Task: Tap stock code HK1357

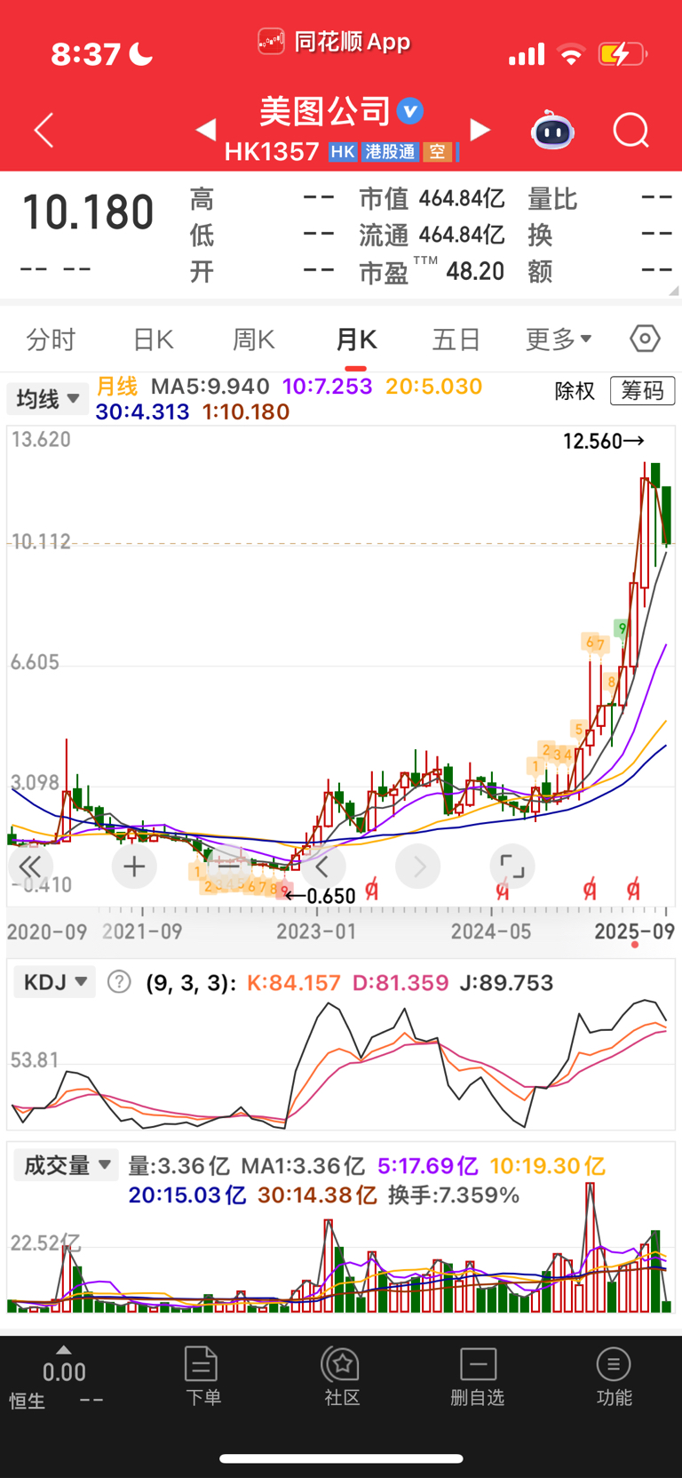Action: point(272,152)
